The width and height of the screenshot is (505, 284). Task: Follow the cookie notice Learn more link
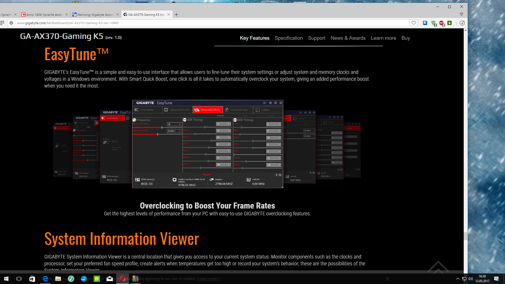(x=209, y=279)
